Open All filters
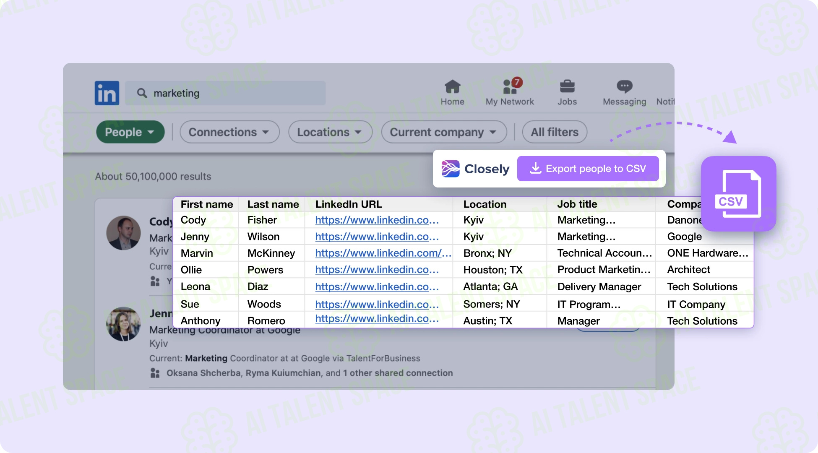This screenshot has width=818, height=453. 555,132
